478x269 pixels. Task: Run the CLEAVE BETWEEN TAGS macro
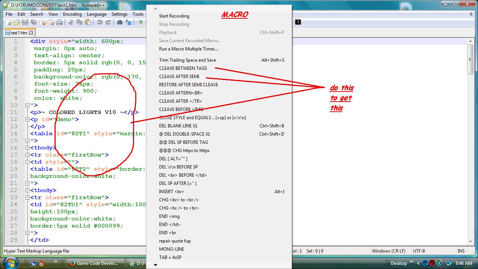pos(218,68)
